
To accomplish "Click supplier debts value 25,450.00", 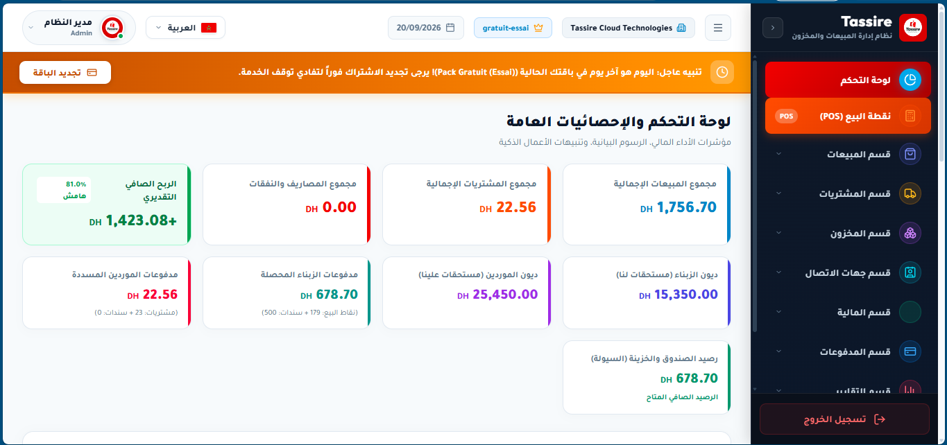I will pyautogui.click(x=505, y=295).
